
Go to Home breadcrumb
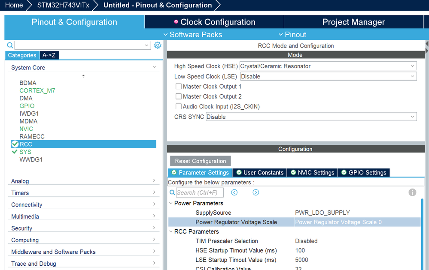[14, 5]
